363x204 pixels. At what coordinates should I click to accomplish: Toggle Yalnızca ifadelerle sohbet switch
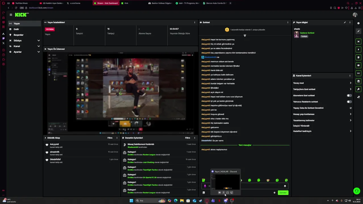click(349, 102)
